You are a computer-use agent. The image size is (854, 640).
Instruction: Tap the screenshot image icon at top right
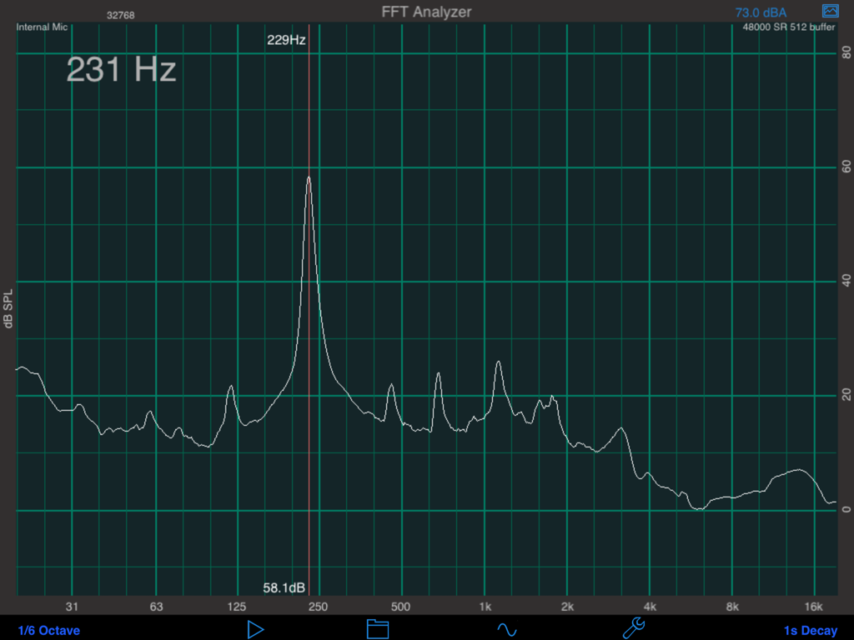(830, 11)
